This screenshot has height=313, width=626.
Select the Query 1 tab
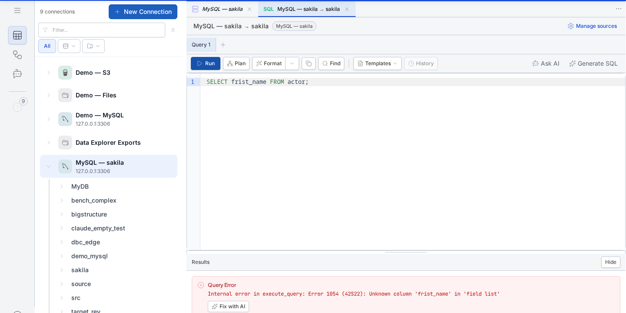point(201,45)
